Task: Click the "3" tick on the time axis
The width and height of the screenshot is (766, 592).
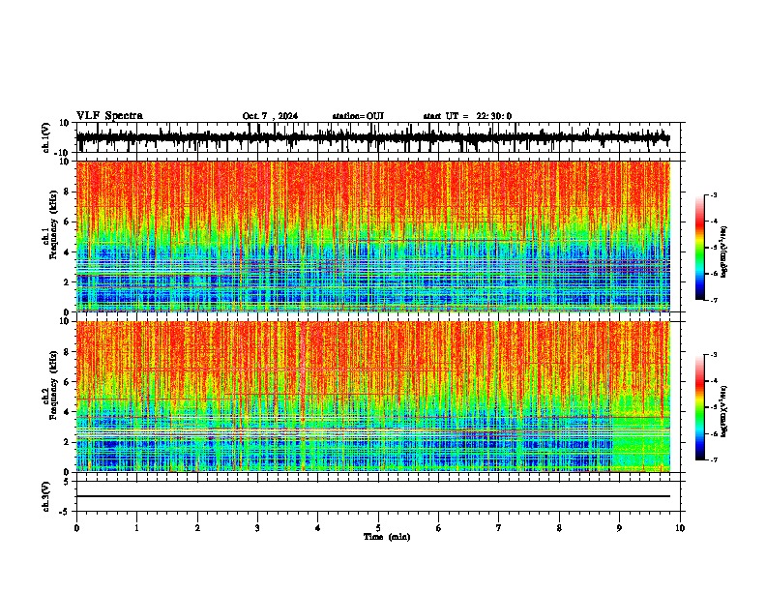Action: (257, 528)
